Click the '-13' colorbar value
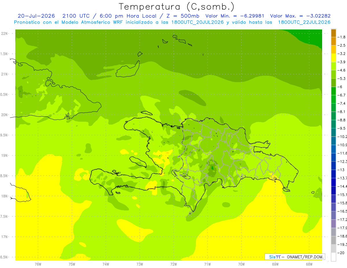 coord(341,170)
